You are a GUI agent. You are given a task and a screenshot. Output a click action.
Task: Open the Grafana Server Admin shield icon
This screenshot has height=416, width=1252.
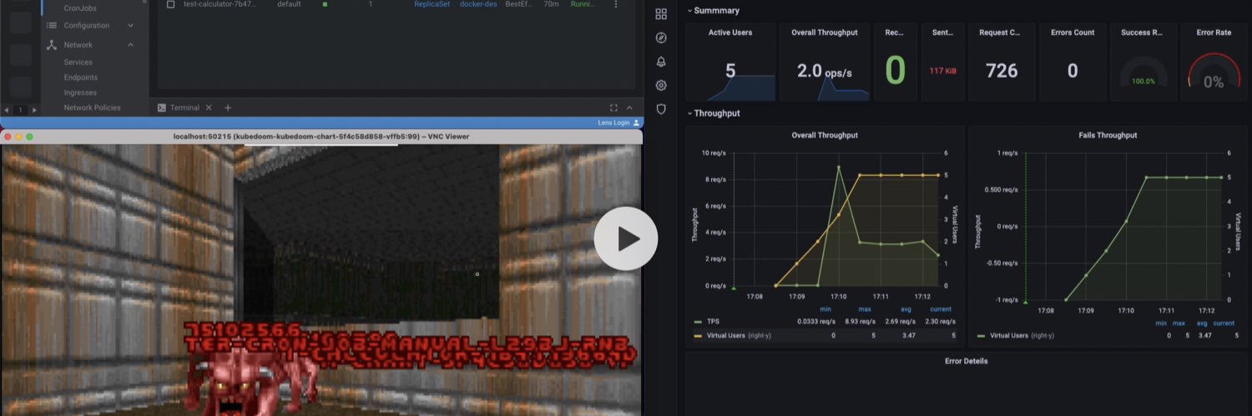pyautogui.click(x=661, y=108)
